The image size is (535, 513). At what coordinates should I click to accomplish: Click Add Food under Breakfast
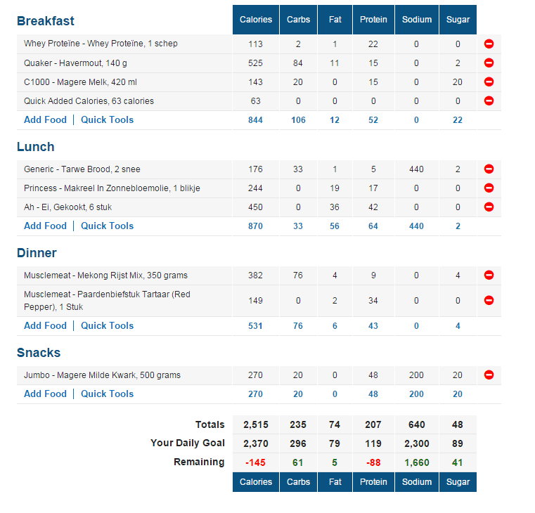point(45,119)
